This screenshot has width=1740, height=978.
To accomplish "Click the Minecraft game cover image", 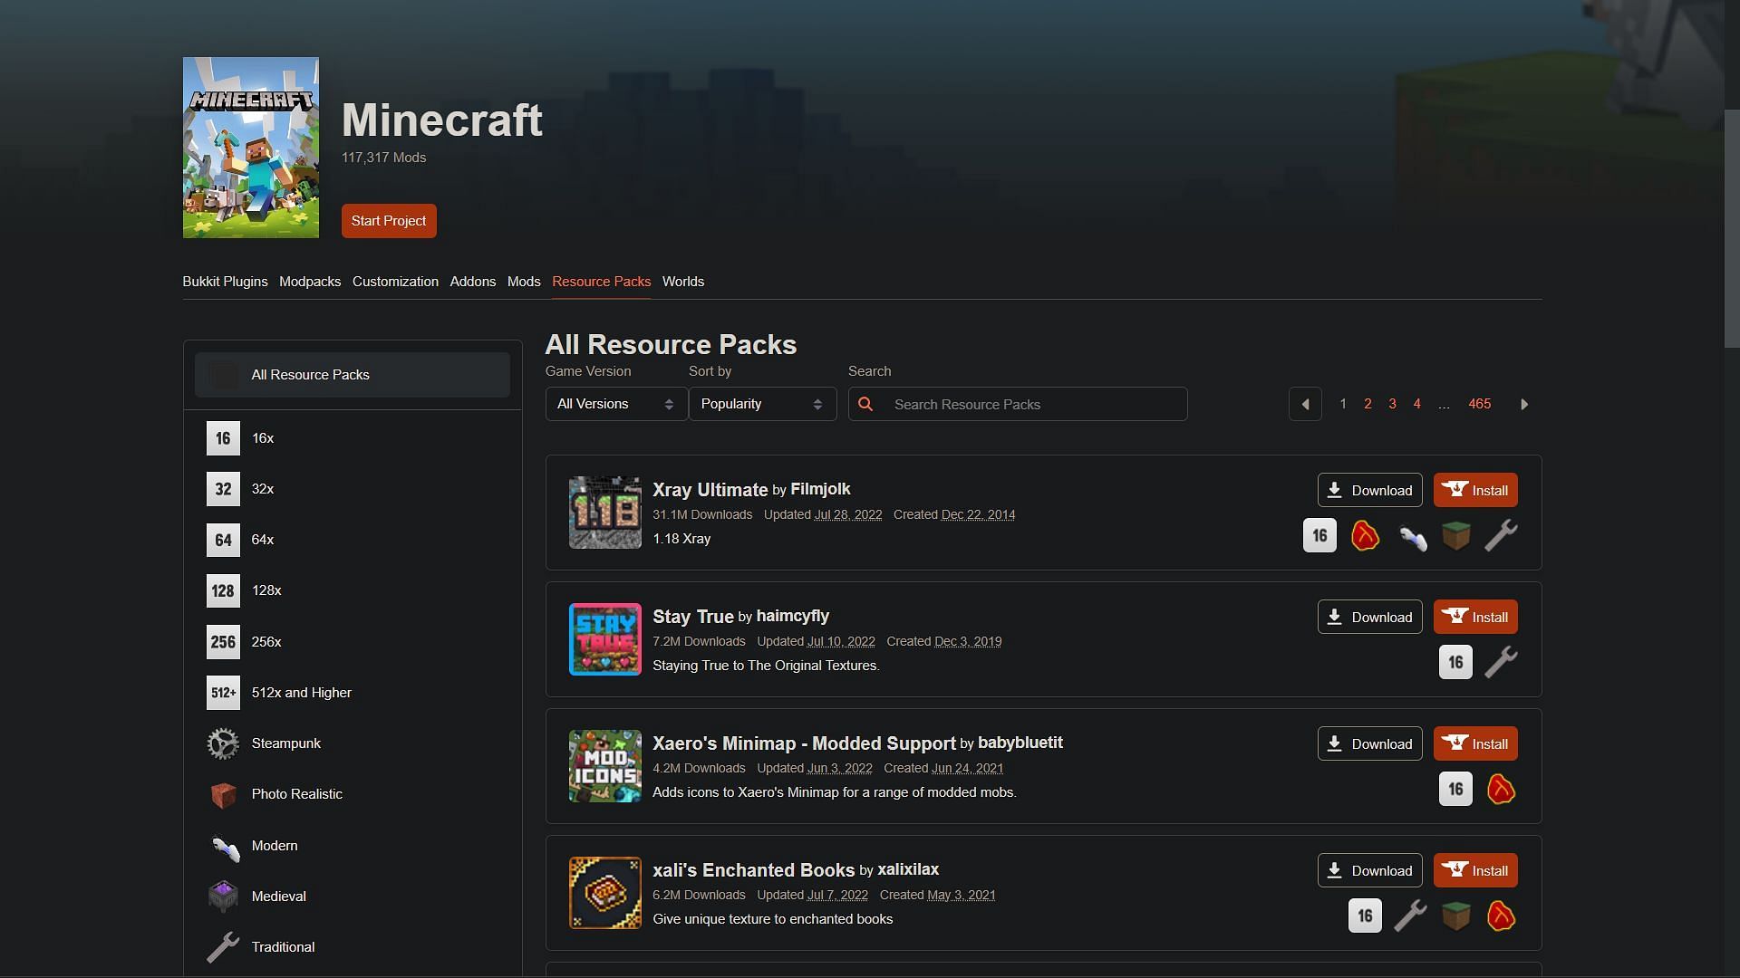I will point(251,148).
